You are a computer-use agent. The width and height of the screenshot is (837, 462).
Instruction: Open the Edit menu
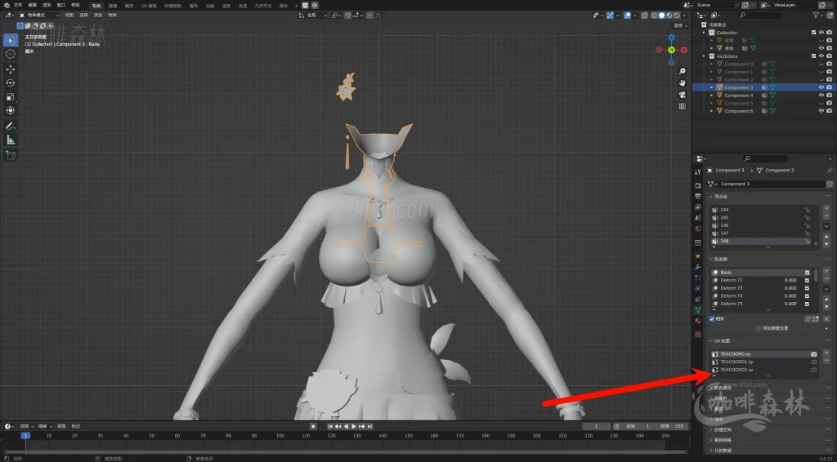coord(33,6)
